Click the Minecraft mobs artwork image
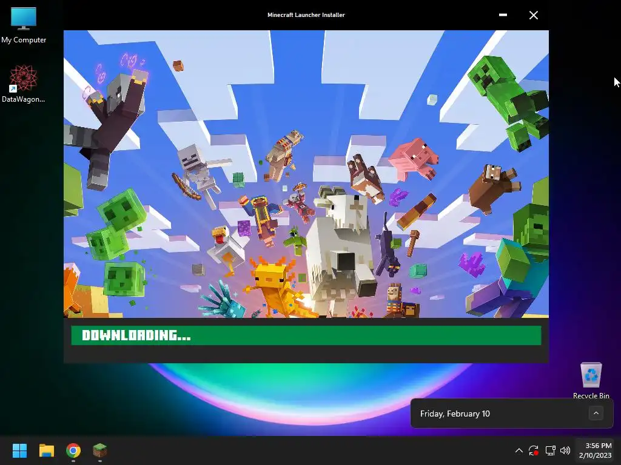621x465 pixels. point(306,174)
